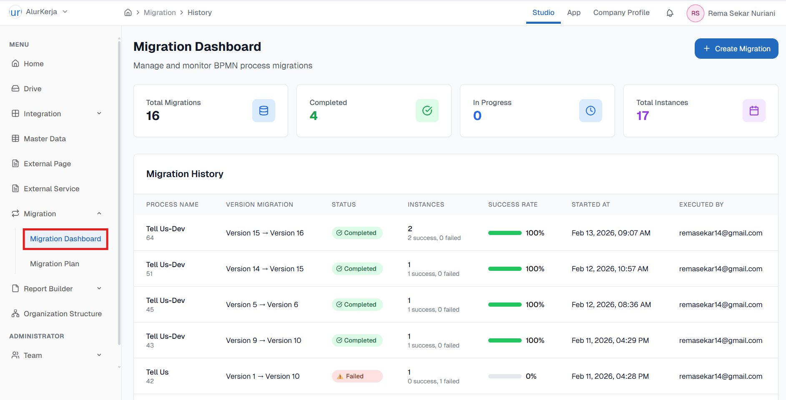The height and width of the screenshot is (400, 786).
Task: Collapse the Migration menu section
Action: point(99,213)
